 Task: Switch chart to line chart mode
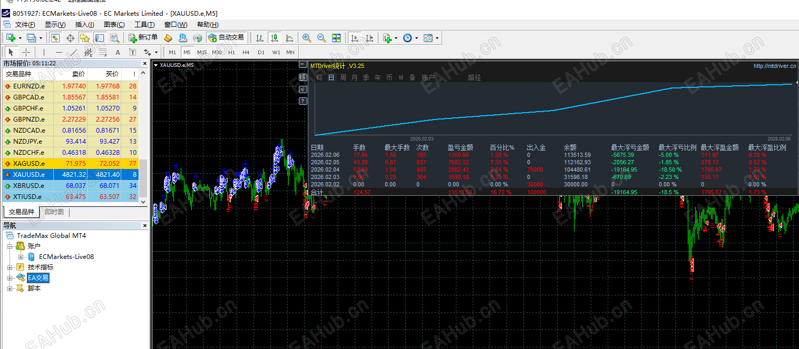289,38
